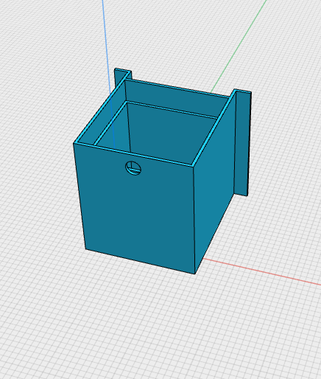Select the circular hole on the box front
The image size is (321, 379).
click(x=133, y=168)
